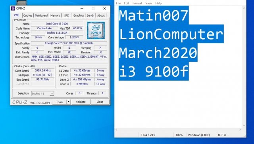This screenshot has width=254, height=144.
Task: Open the Graphics tab
Action: [x=79, y=15]
